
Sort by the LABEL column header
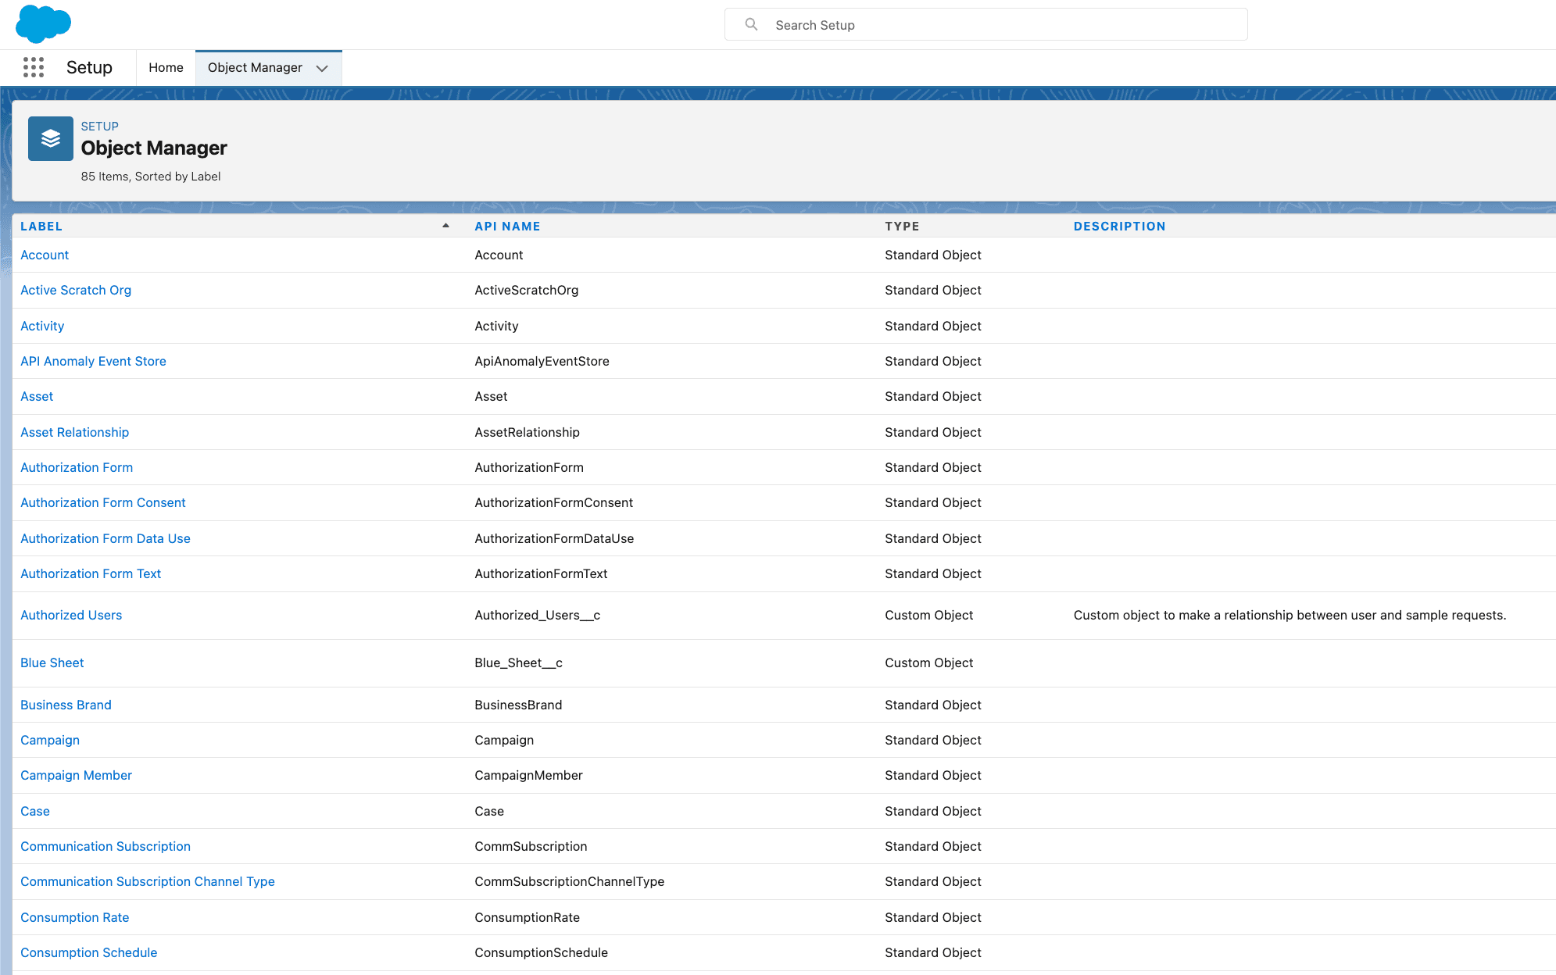(41, 226)
